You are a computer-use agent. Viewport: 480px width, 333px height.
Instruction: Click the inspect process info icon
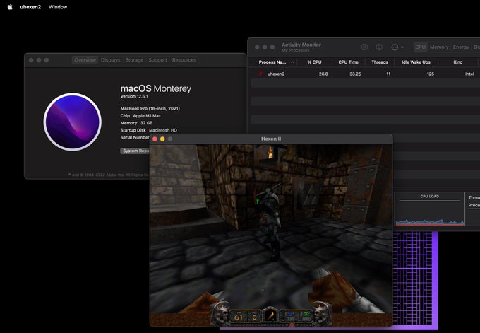(379, 47)
